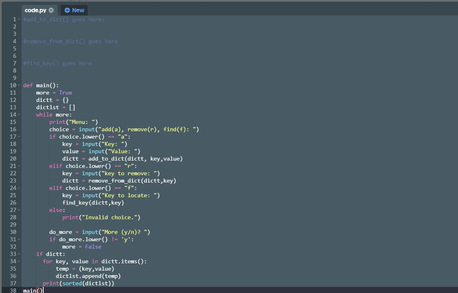Collapse the main() function definition

(x=19, y=85)
